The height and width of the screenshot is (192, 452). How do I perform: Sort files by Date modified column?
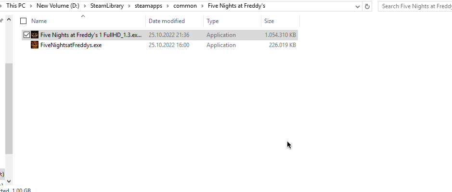coord(167,21)
